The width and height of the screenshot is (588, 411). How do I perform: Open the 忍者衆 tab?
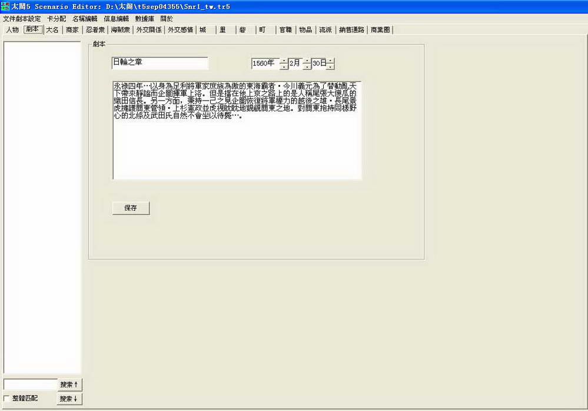point(95,30)
